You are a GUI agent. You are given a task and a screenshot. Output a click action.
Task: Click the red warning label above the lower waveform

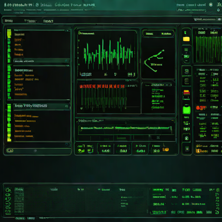click(x=102, y=86)
